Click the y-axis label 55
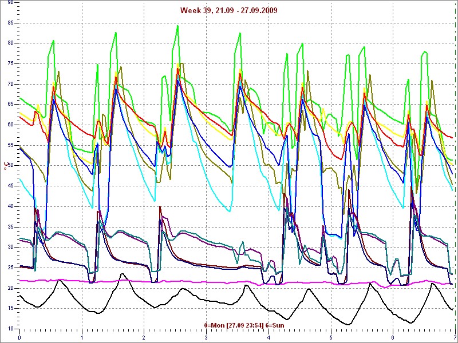 [x=10, y=145]
